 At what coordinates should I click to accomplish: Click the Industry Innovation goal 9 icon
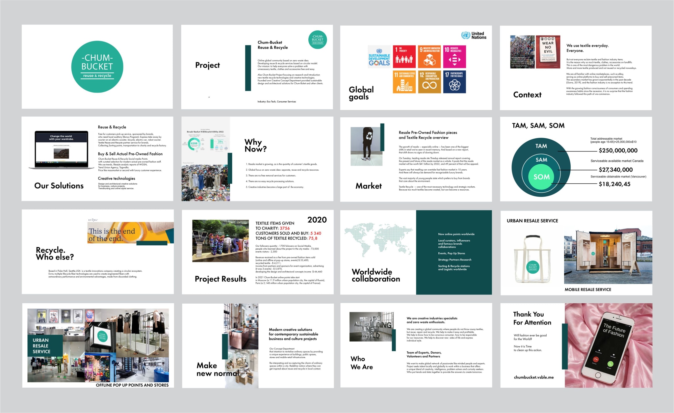pos(429,57)
